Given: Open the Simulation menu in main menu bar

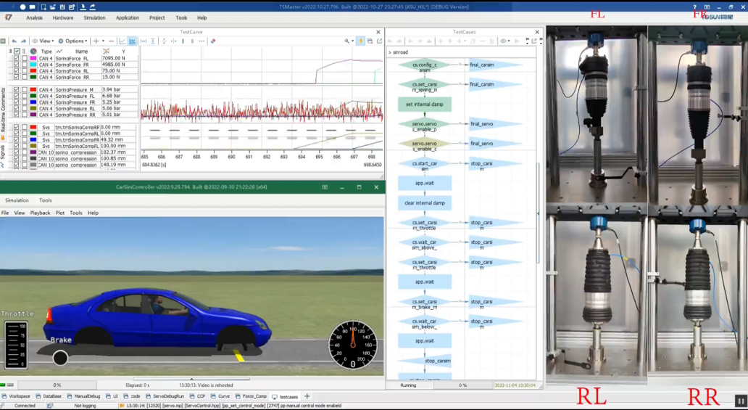Looking at the screenshot, I should [94, 18].
